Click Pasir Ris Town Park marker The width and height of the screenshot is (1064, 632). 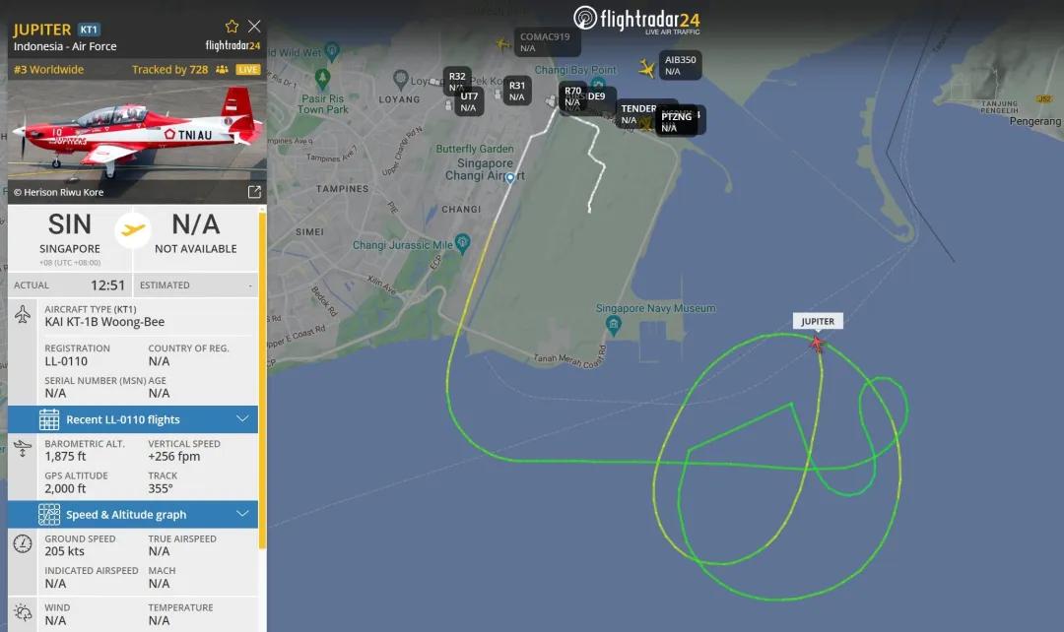coord(323,78)
